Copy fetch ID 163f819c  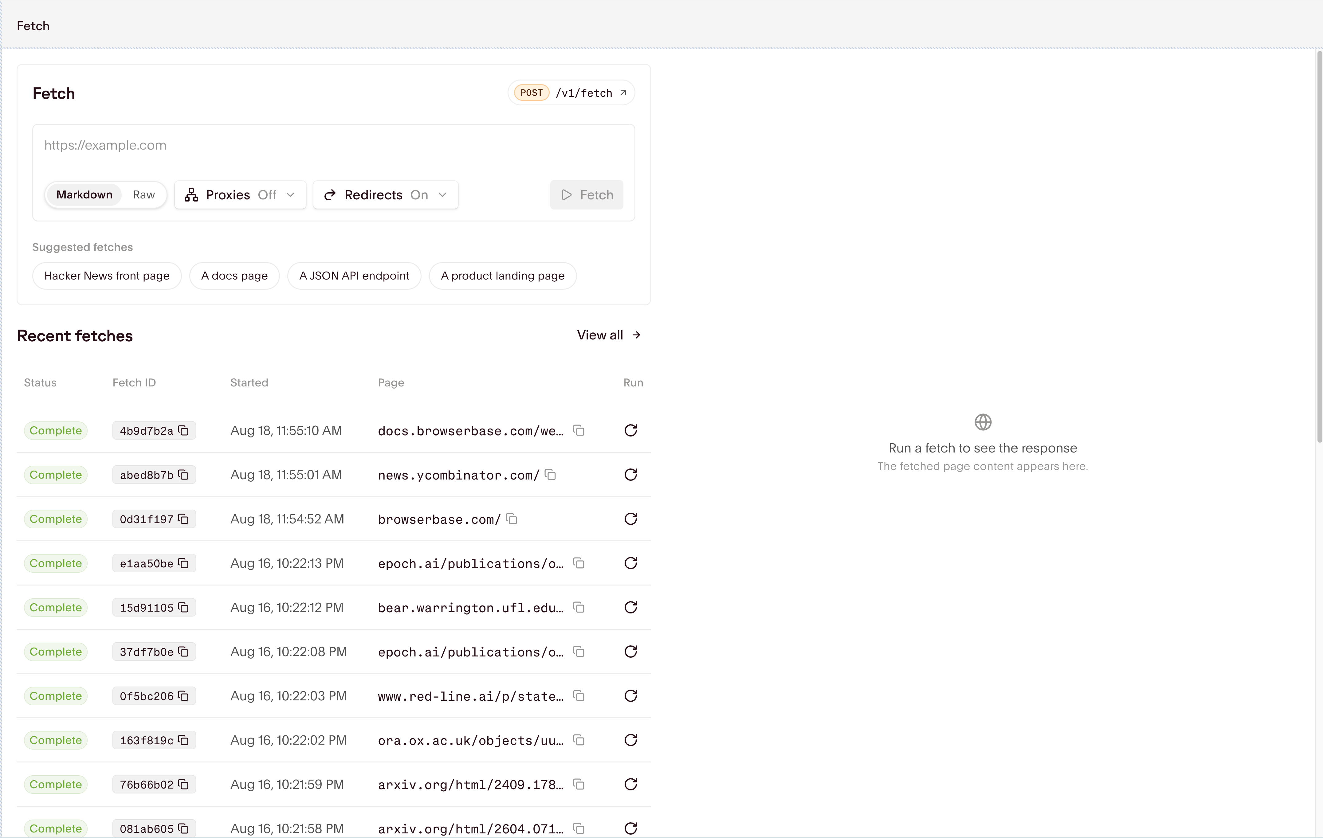[184, 740]
